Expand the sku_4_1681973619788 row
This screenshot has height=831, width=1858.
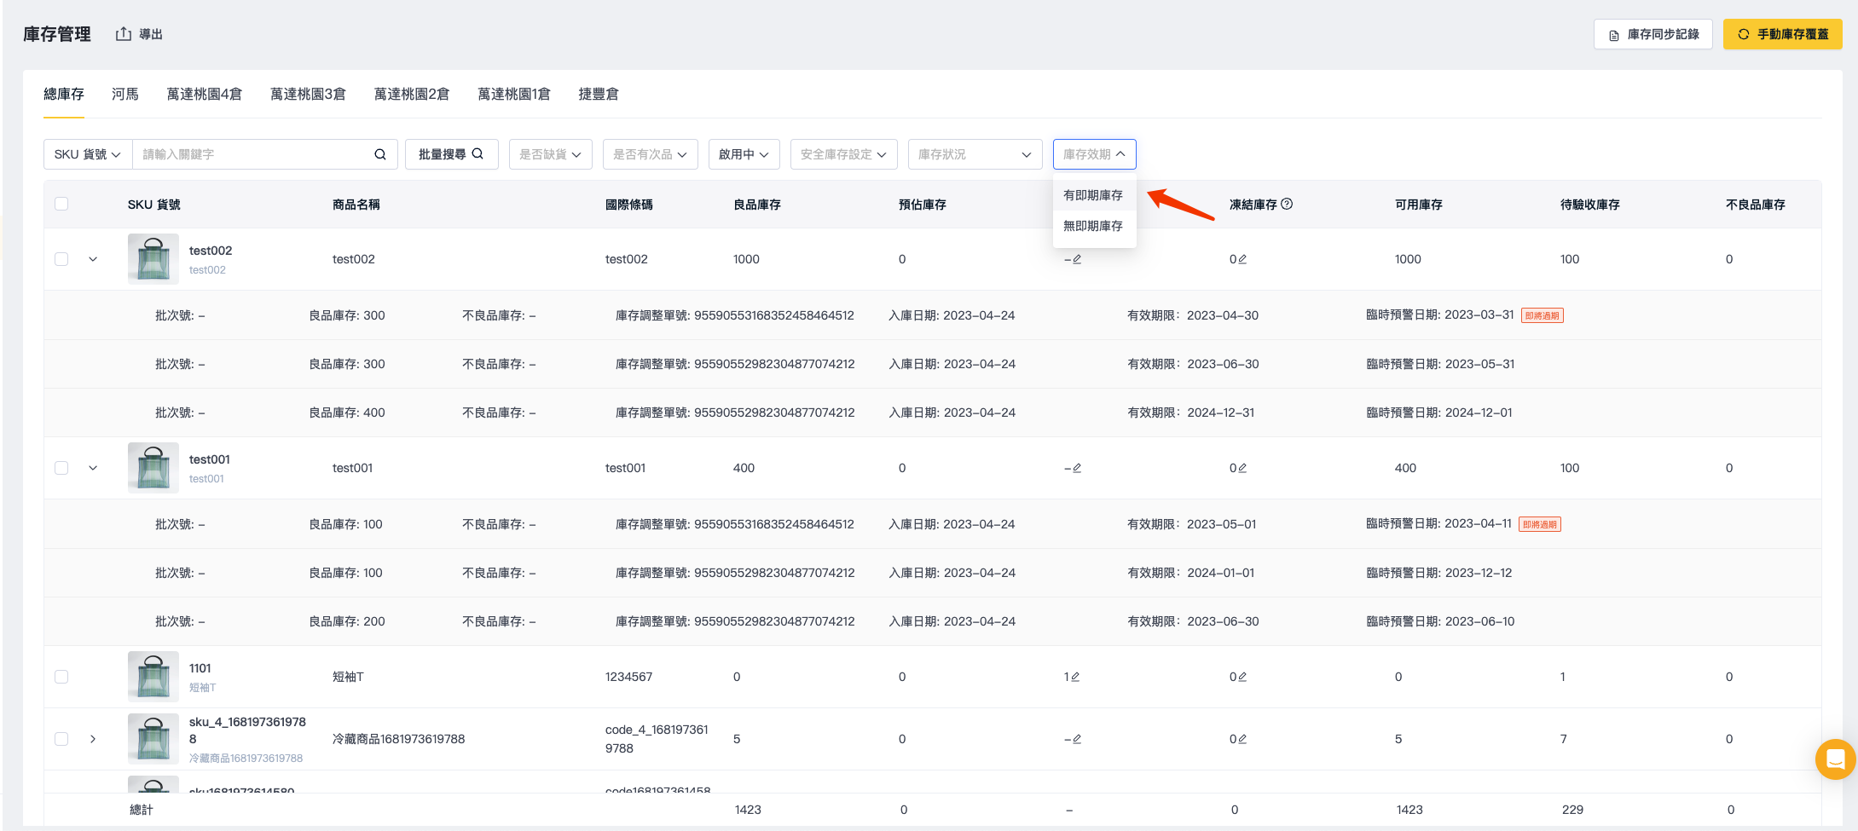click(x=93, y=739)
